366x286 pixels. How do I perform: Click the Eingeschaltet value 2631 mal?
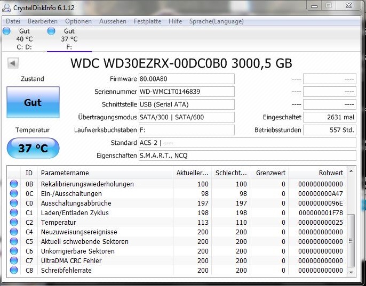(x=330, y=117)
